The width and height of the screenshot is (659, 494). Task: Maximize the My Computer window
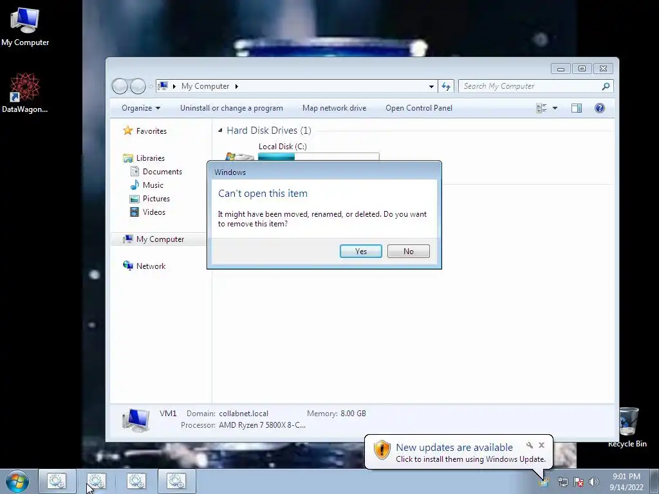coord(582,68)
